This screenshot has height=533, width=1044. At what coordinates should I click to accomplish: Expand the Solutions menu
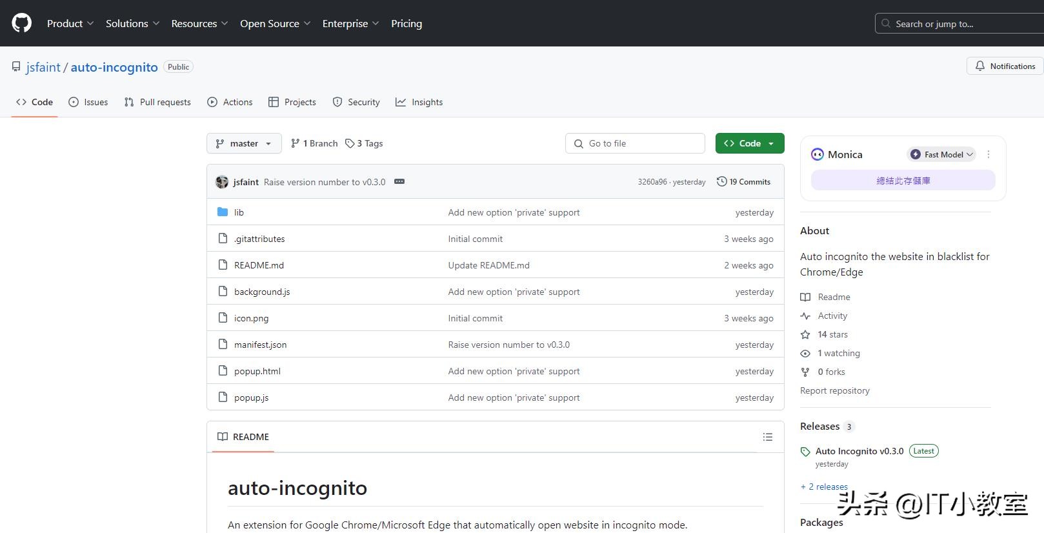tap(133, 23)
